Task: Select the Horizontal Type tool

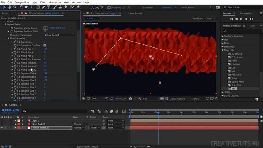Action: click(x=48, y=7)
